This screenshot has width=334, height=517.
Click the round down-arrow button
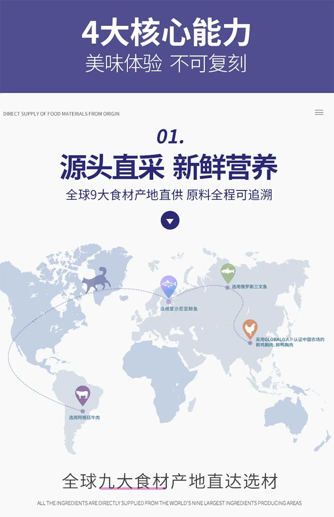pos(170,220)
